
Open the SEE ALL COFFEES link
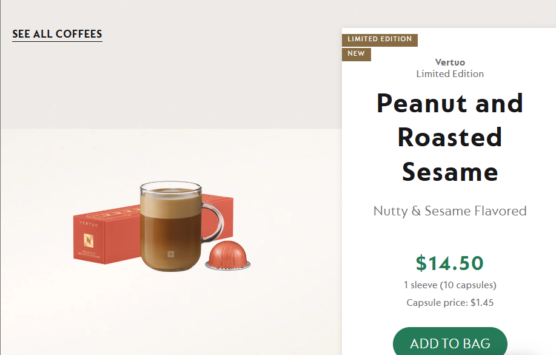(x=57, y=34)
